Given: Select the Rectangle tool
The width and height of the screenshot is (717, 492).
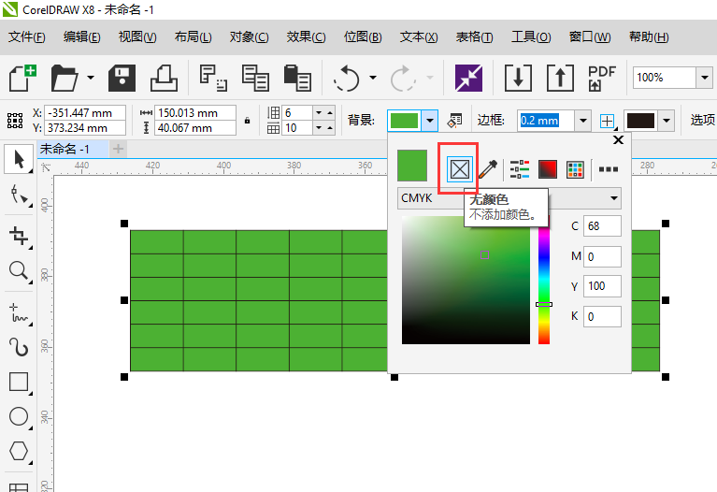Looking at the screenshot, I should (19, 383).
